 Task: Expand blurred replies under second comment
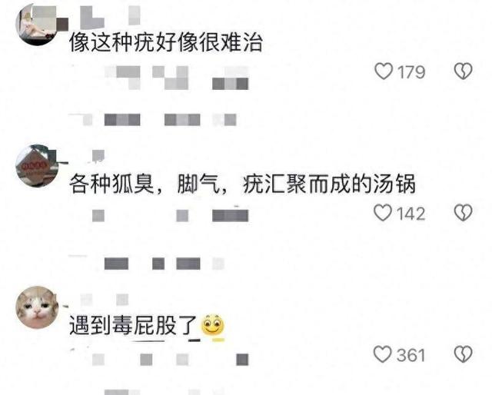click(x=147, y=264)
